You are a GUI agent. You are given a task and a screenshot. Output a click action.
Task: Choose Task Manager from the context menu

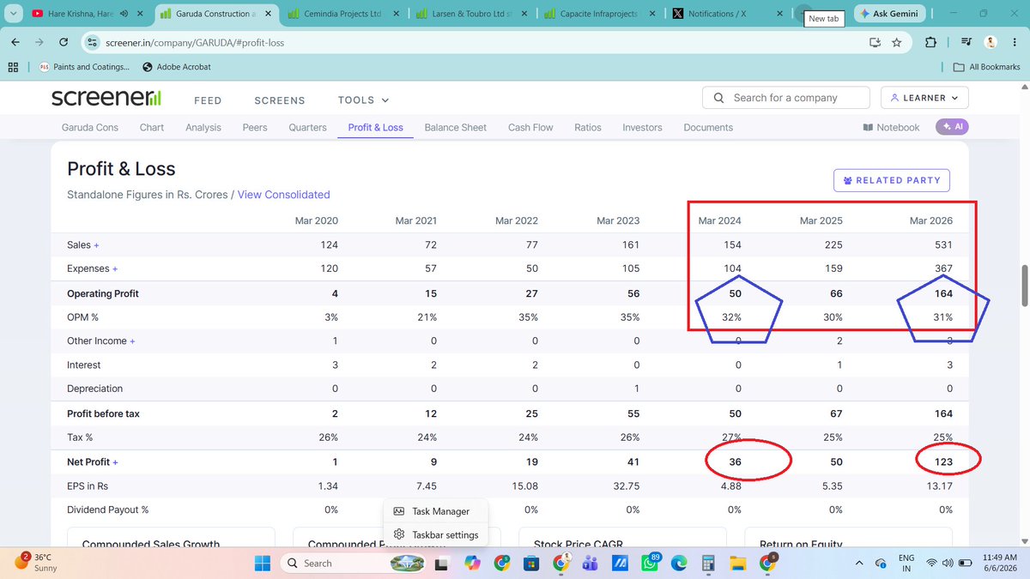(435, 511)
